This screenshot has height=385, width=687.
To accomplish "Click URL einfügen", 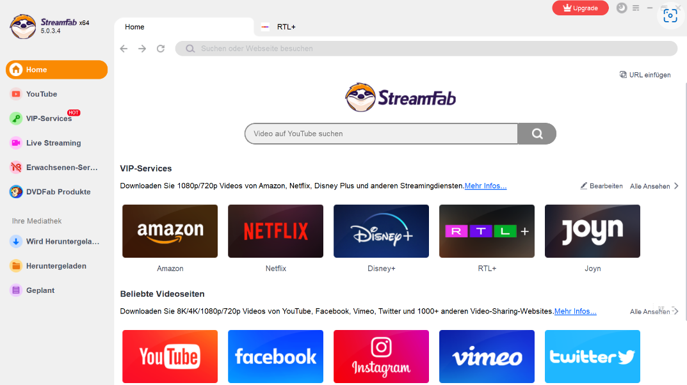I will pyautogui.click(x=645, y=75).
